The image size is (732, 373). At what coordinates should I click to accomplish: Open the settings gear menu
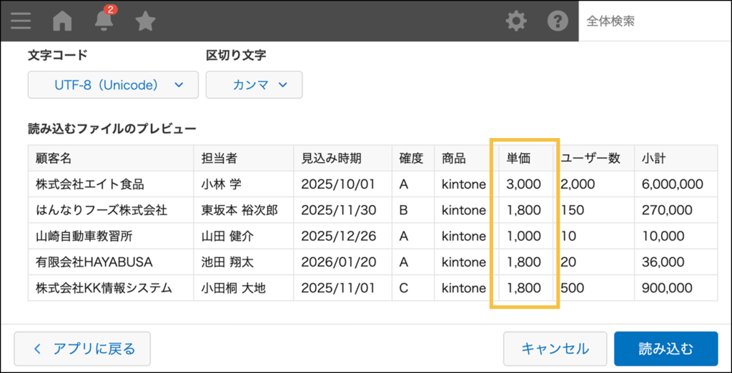pos(515,21)
